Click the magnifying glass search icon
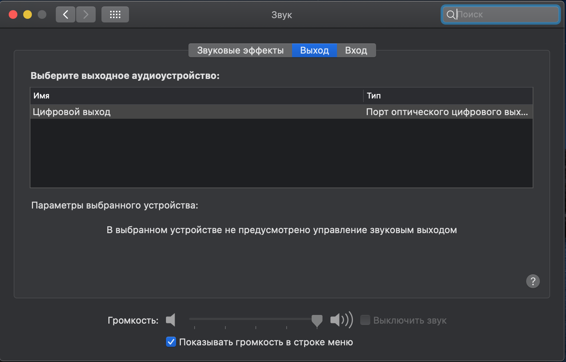 pos(450,14)
